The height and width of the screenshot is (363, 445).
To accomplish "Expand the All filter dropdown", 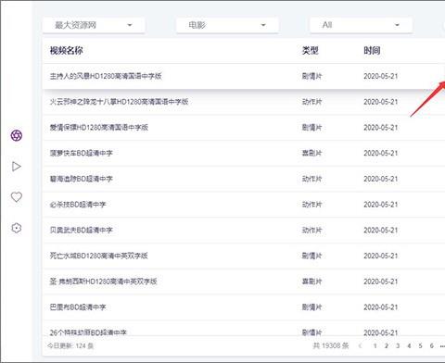I will pyautogui.click(x=361, y=25).
